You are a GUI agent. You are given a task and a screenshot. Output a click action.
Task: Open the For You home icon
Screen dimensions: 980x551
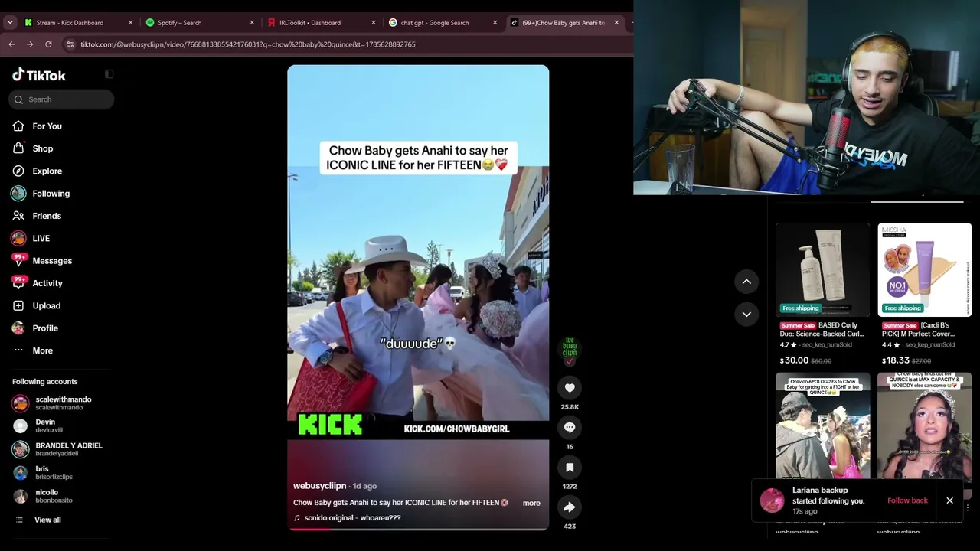click(18, 126)
